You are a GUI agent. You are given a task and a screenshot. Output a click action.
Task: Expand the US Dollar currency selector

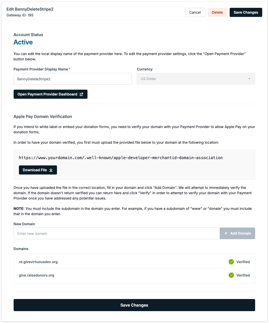(x=196, y=79)
